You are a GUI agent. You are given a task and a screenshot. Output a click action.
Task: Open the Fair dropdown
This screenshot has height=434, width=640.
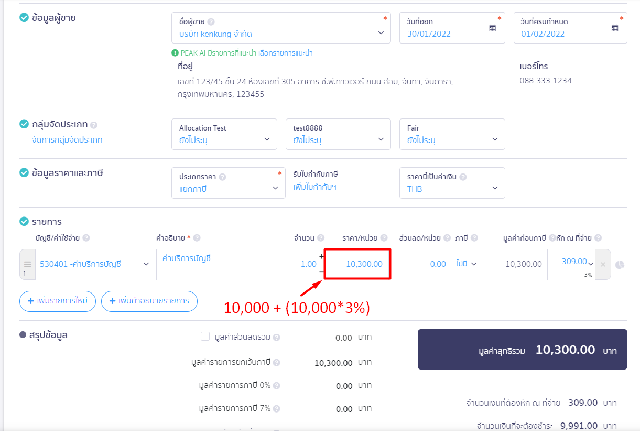pyautogui.click(x=452, y=134)
